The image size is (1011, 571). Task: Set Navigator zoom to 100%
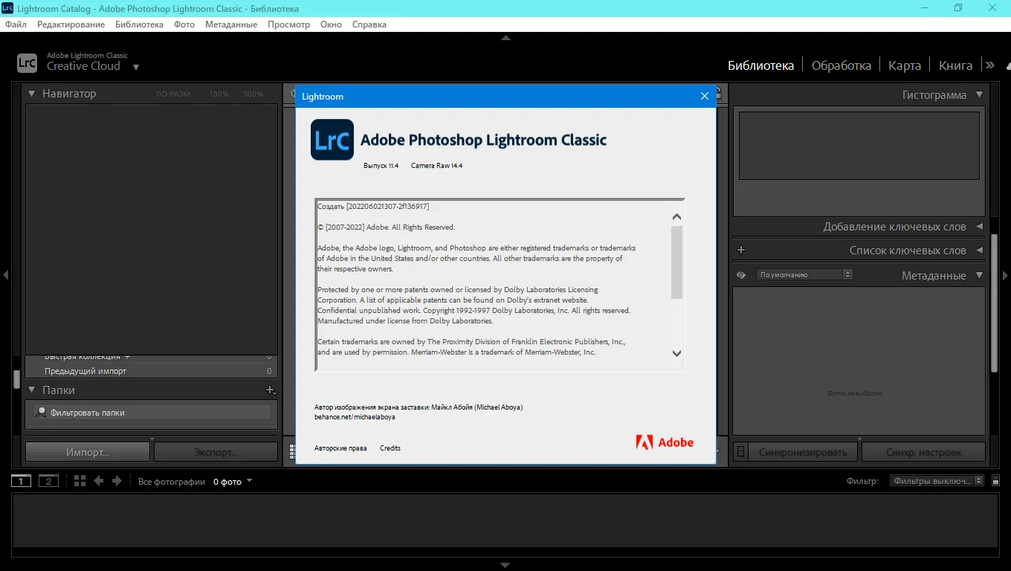[219, 94]
